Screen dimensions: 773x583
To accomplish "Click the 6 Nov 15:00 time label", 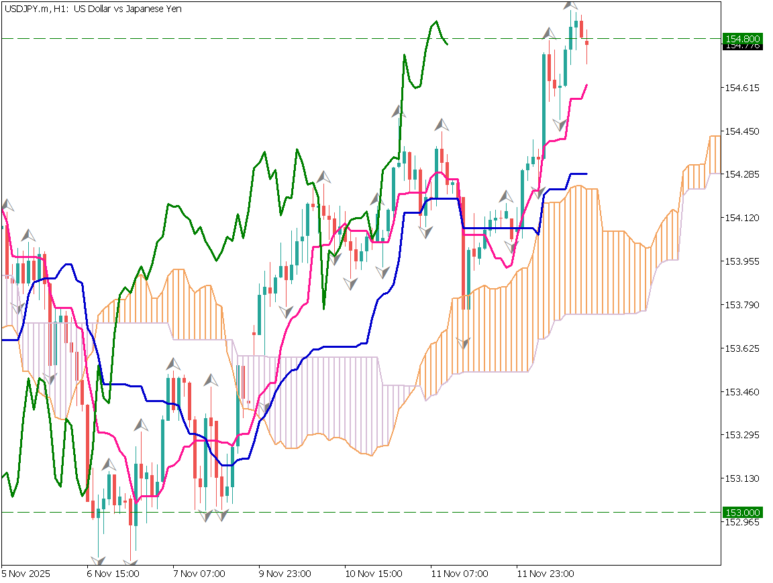I will [x=113, y=574].
